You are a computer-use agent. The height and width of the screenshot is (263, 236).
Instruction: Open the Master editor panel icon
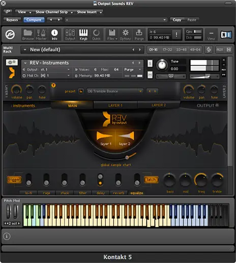tap(41, 35)
